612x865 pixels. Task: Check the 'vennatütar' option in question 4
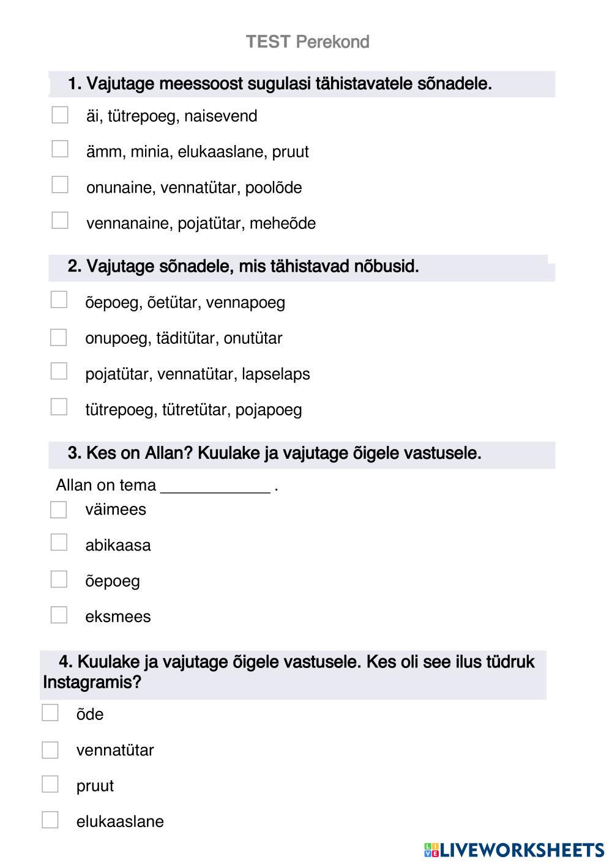click(x=50, y=750)
